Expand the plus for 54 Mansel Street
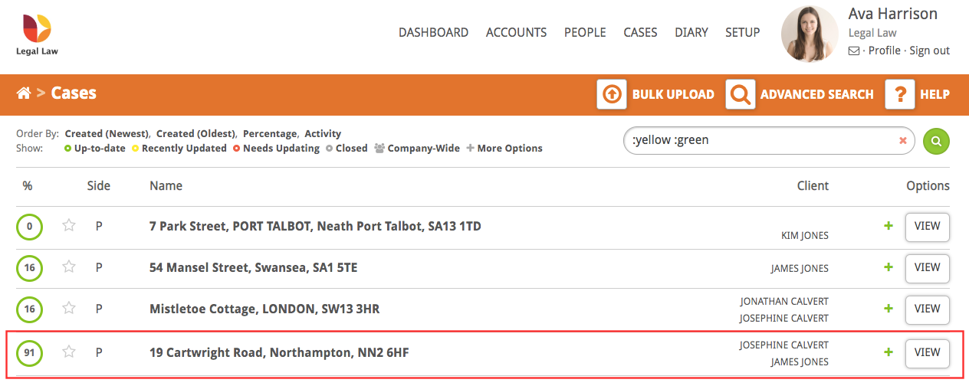Screen dimensions: 969x386 (x=889, y=267)
